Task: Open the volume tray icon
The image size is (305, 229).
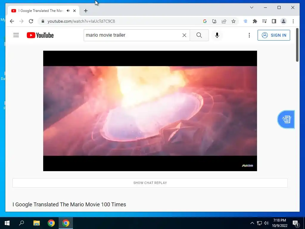Action: pyautogui.click(x=266, y=223)
